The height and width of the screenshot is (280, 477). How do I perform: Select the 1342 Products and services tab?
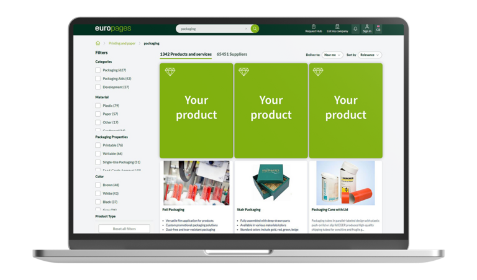[185, 55]
